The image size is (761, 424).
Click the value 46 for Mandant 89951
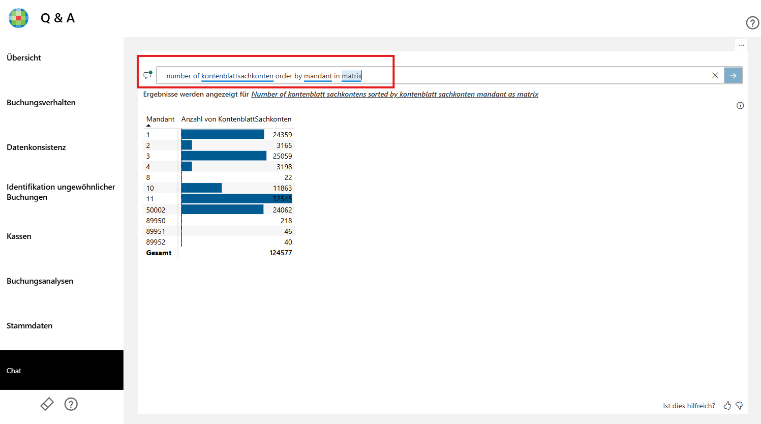tap(288, 231)
